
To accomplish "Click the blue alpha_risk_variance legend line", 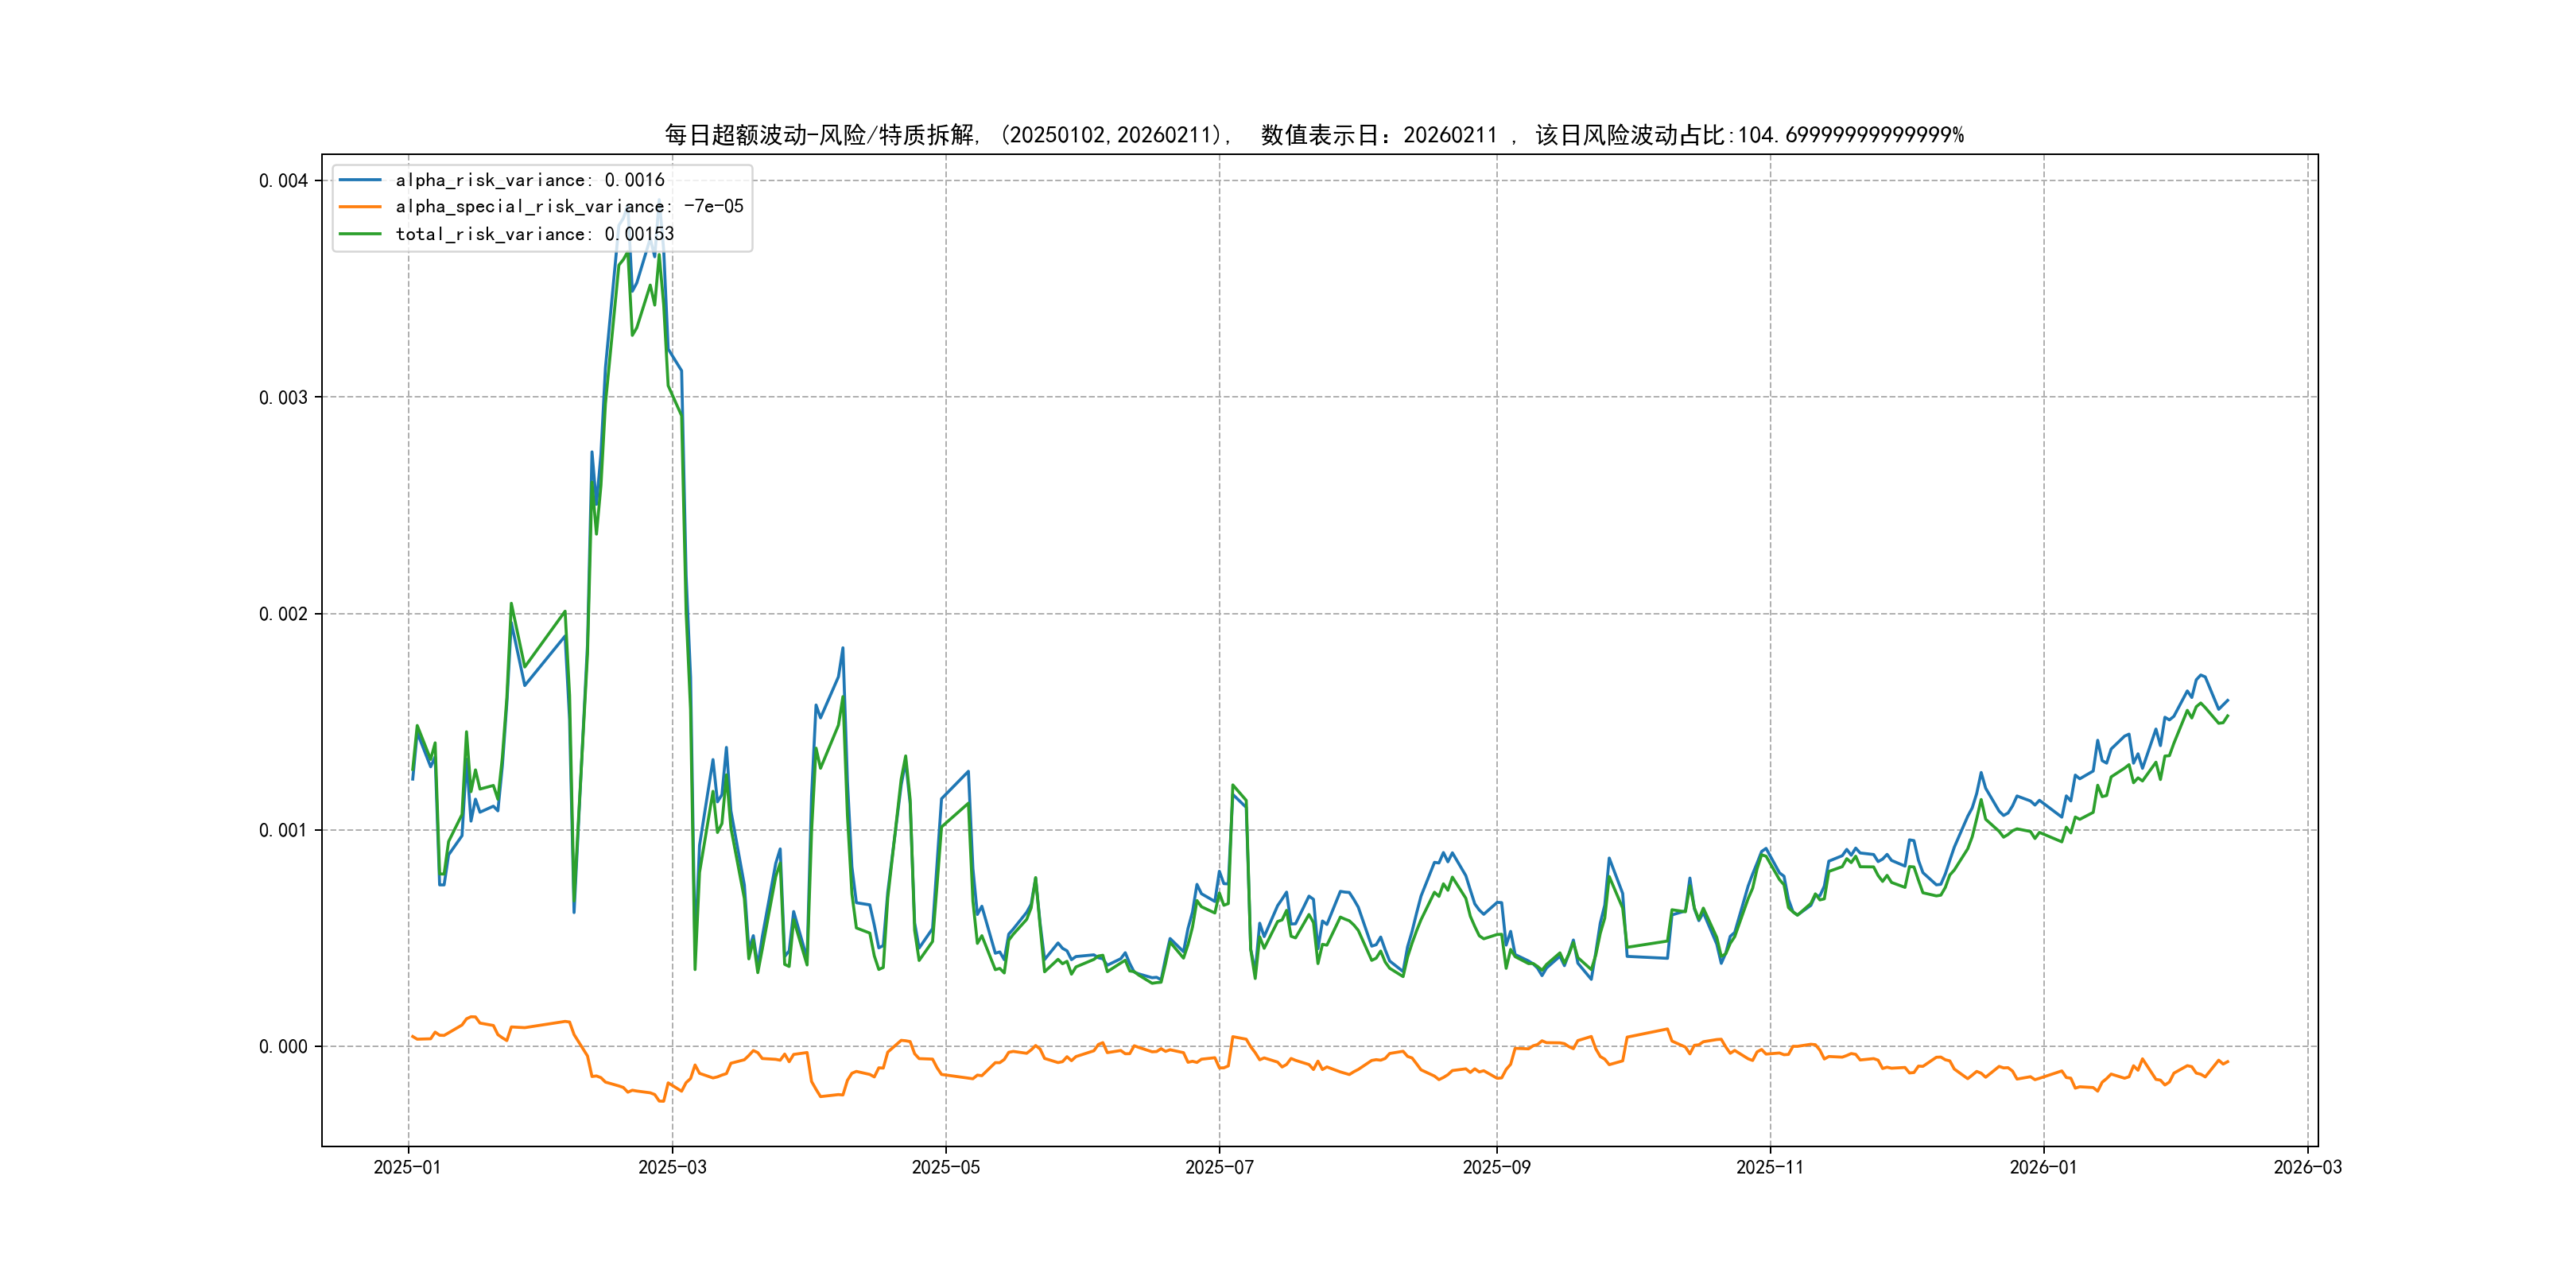I will 360,180.
